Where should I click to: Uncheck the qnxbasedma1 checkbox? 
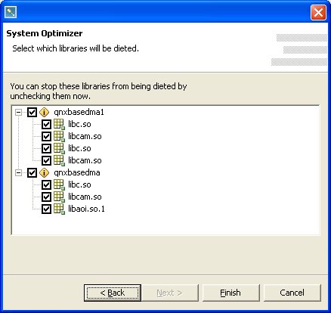[32, 112]
